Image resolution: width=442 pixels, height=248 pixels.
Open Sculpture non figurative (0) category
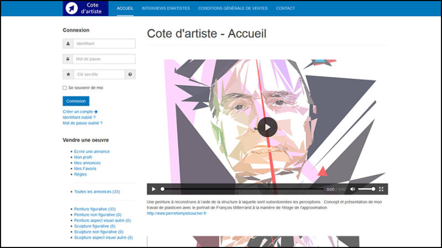pyautogui.click(x=99, y=232)
